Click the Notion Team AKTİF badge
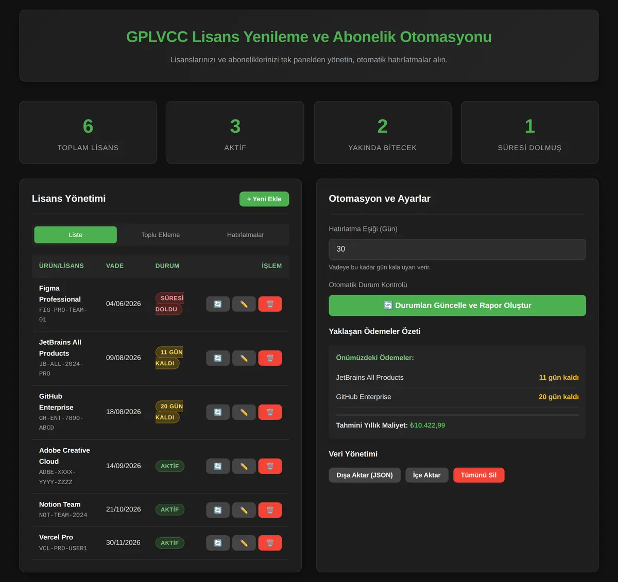618x582 pixels. (x=170, y=509)
